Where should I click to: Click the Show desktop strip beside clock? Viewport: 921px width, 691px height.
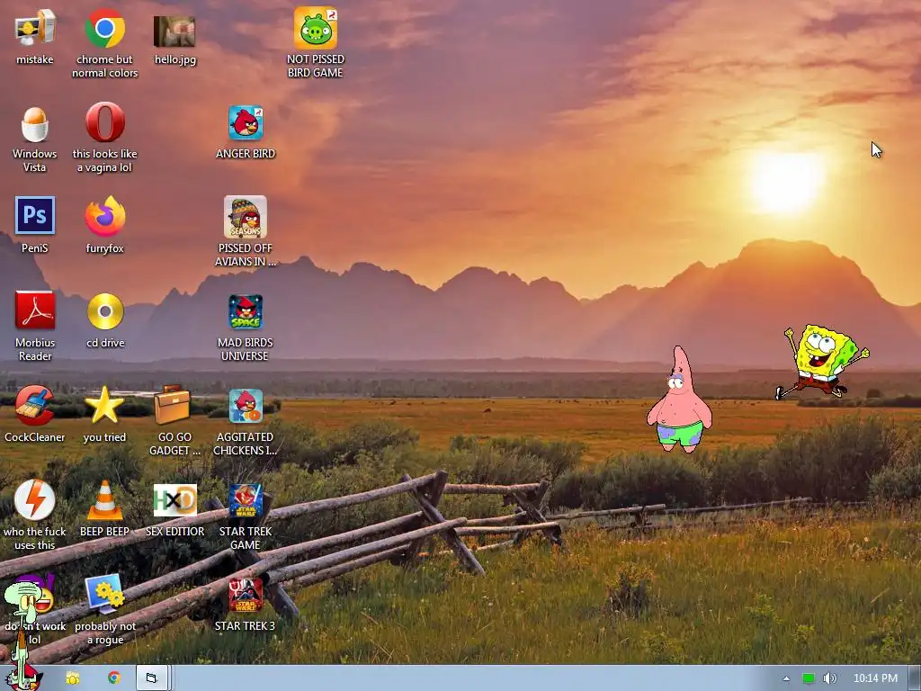[914, 678]
